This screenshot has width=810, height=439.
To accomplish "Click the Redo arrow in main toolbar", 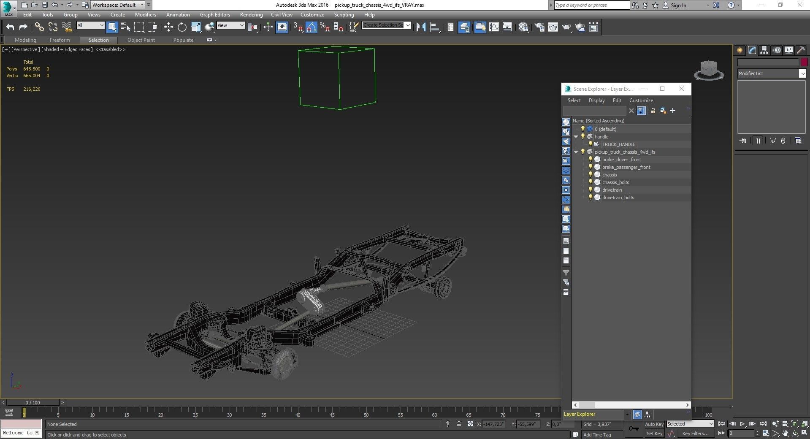I will 24,27.
